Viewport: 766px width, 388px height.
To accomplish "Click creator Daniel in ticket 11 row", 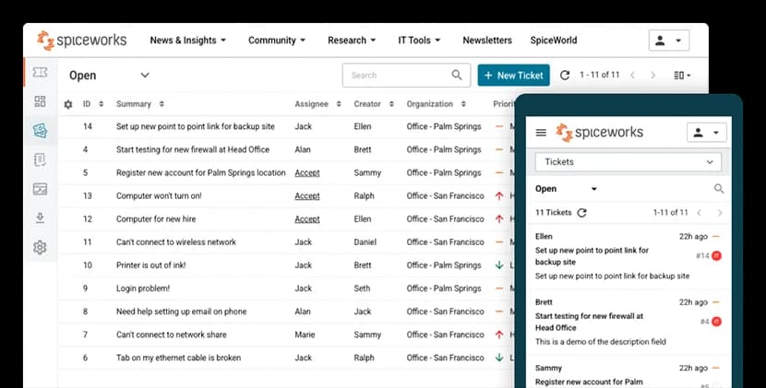I will [x=365, y=242].
